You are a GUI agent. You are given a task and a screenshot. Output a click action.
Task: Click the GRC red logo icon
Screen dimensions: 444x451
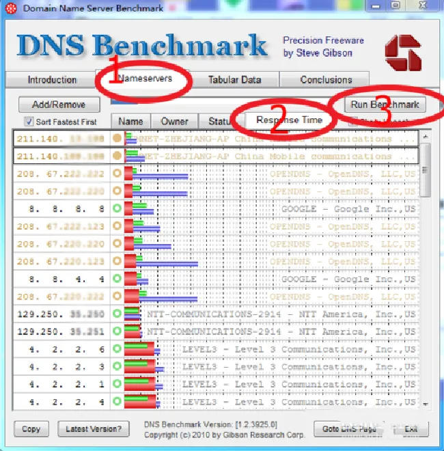(x=403, y=53)
